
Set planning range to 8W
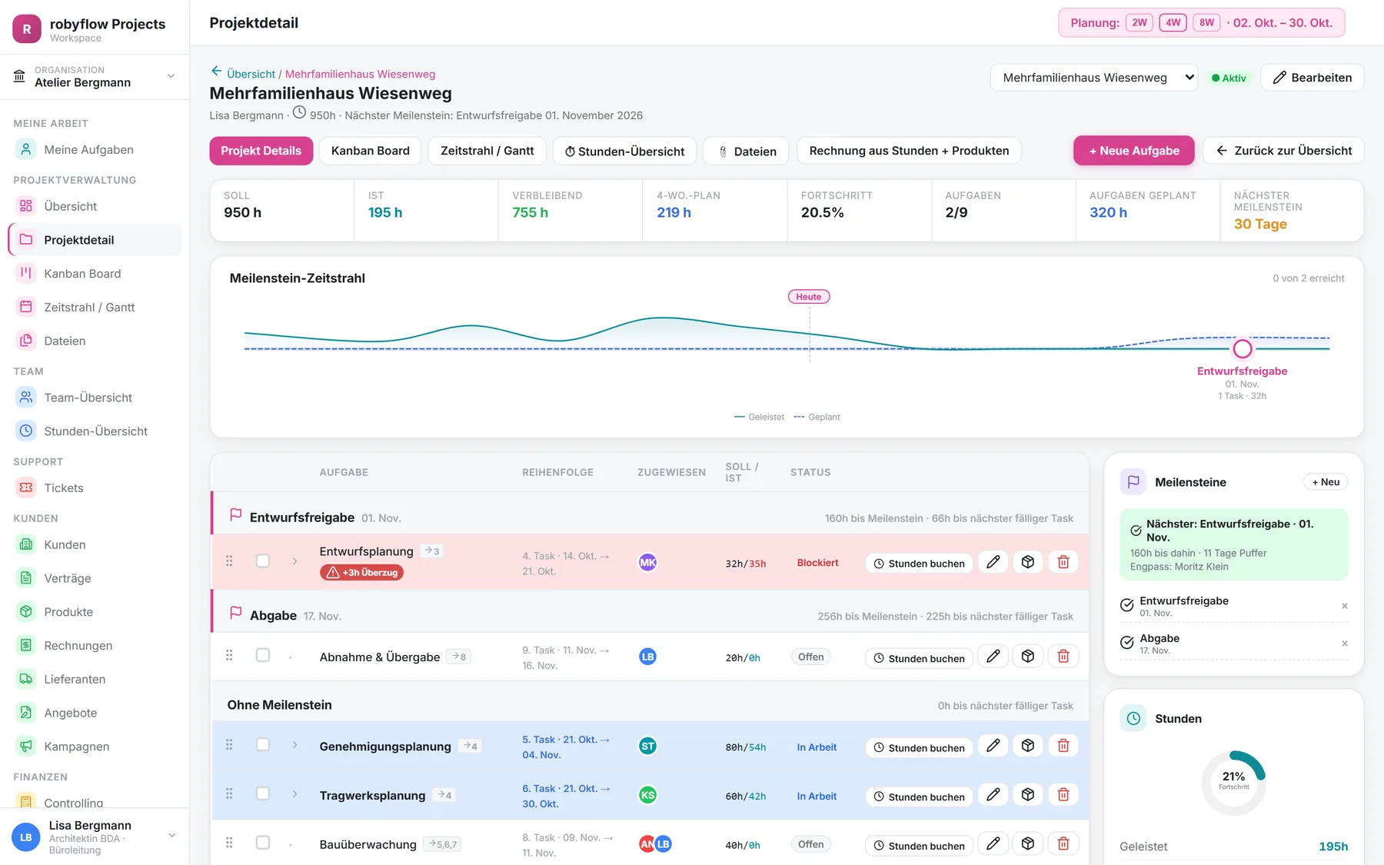click(1206, 23)
